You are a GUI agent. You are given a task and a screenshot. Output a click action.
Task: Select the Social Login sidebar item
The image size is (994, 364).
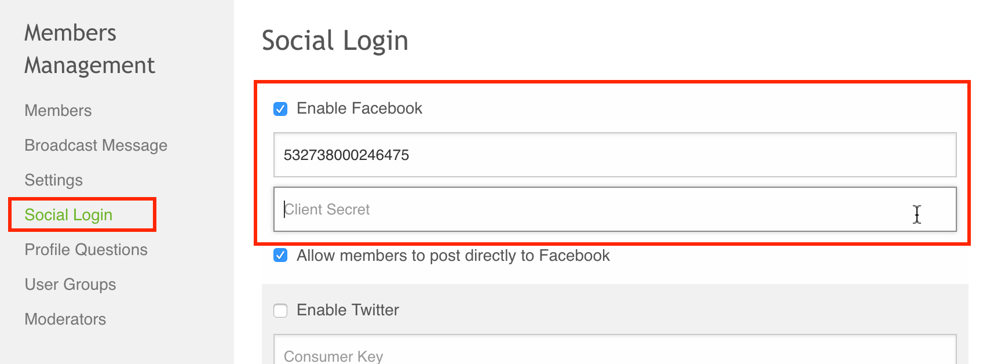pyautogui.click(x=68, y=215)
